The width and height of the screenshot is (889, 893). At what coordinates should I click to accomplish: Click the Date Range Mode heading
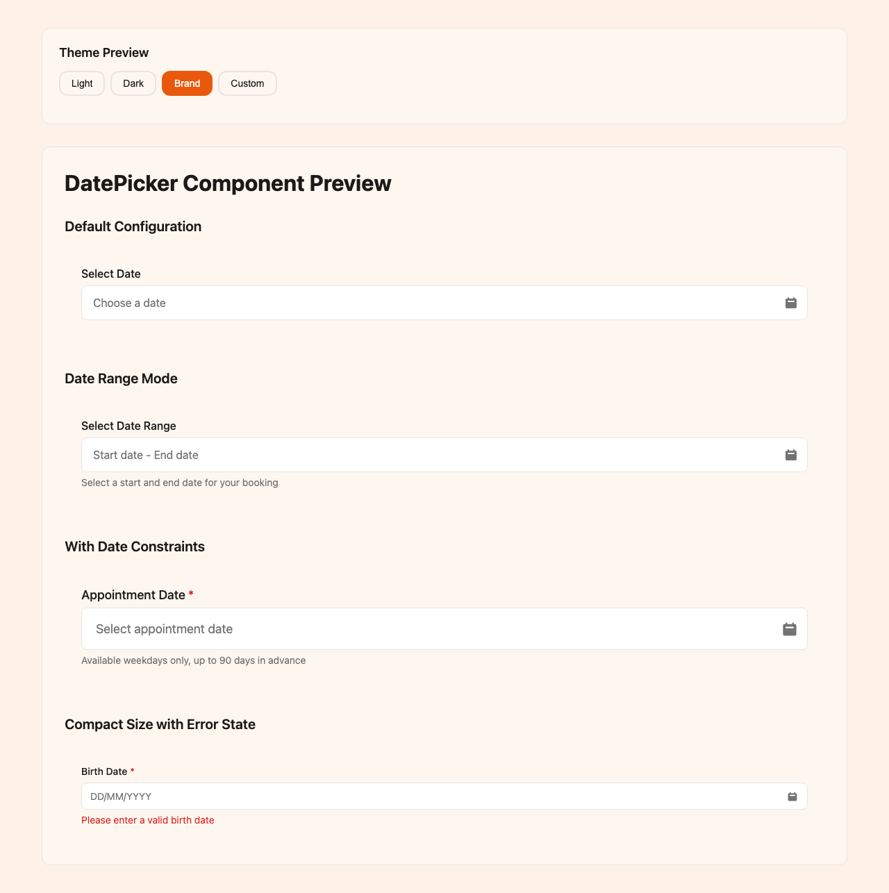coord(121,378)
